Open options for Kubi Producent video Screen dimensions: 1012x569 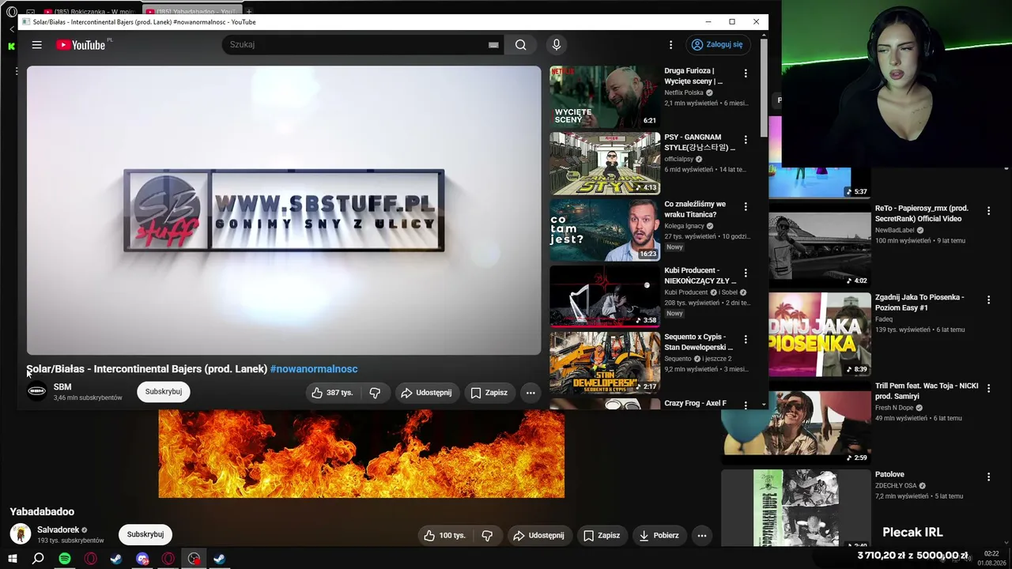tap(745, 273)
